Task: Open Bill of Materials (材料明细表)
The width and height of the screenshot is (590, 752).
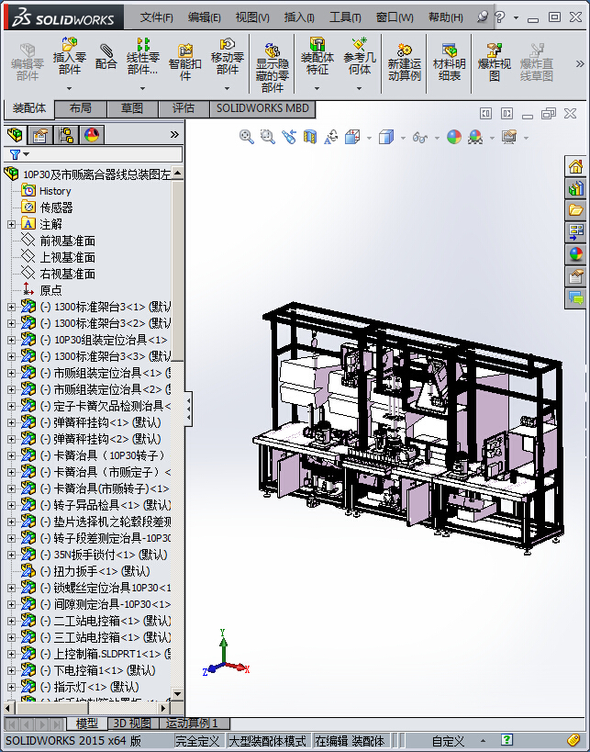Action: [x=449, y=62]
